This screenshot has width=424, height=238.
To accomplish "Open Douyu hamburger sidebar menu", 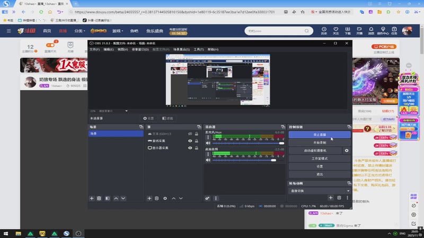I will coord(8,31).
